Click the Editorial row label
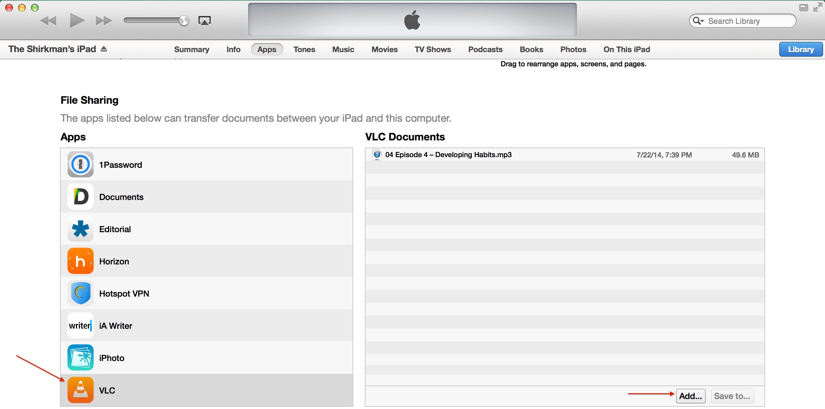The image size is (825, 409). point(115,229)
